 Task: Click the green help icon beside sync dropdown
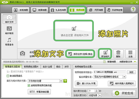coord(65,81)
